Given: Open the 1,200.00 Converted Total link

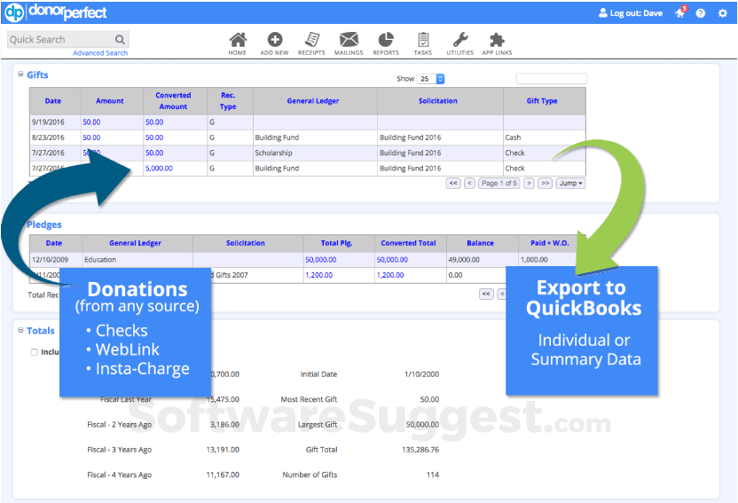Looking at the screenshot, I should pyautogui.click(x=390, y=275).
